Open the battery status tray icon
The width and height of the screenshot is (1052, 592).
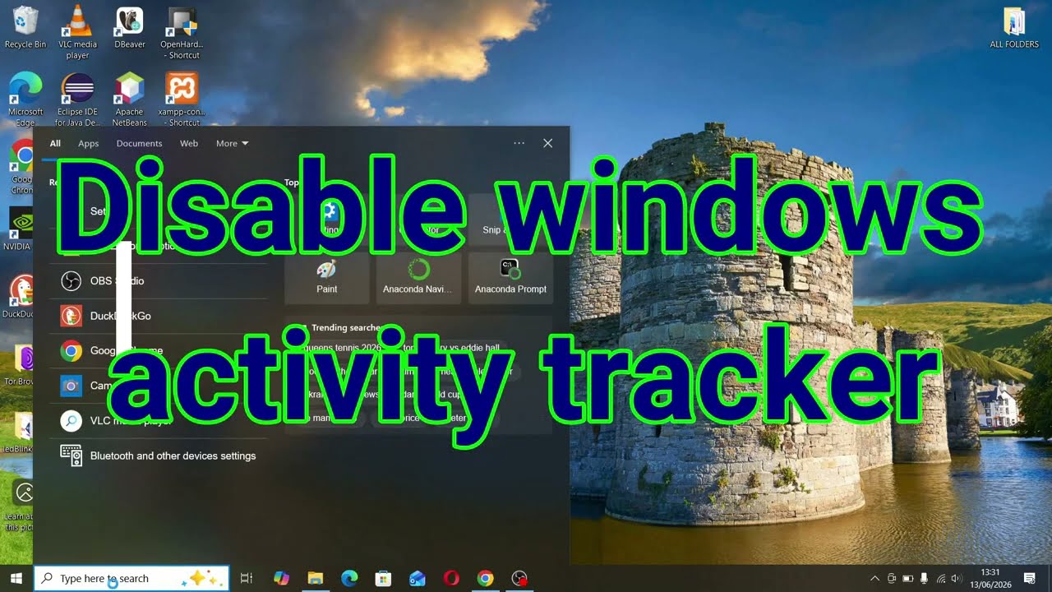click(x=908, y=578)
